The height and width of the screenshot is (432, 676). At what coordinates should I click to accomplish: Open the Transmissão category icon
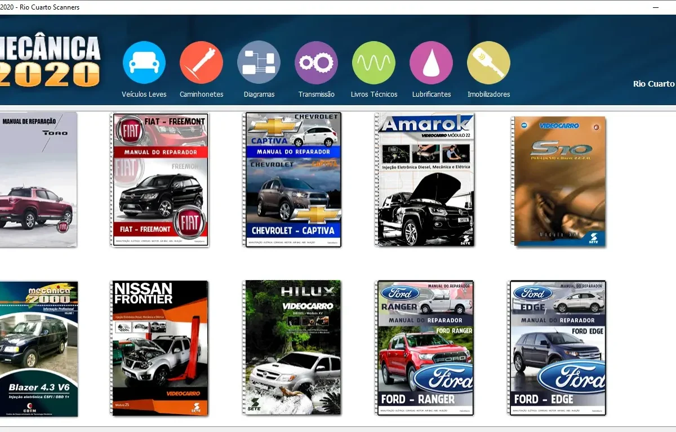[316, 62]
